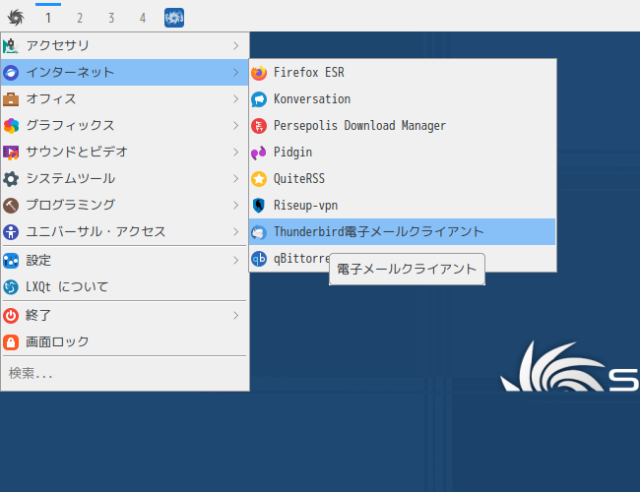Click the インターネット globe icon
This screenshot has height=492, width=640.
[11, 73]
